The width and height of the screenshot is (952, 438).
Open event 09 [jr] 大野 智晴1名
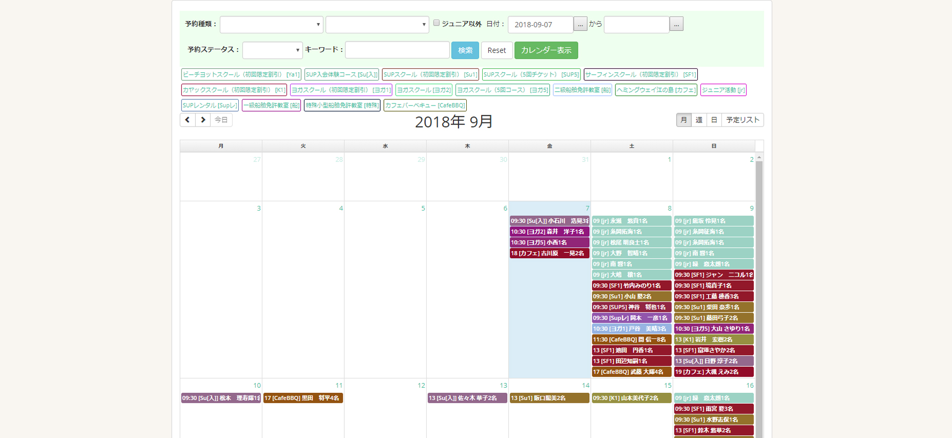pyautogui.click(x=632, y=253)
